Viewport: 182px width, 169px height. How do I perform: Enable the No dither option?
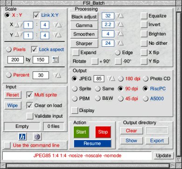tap(144, 43)
